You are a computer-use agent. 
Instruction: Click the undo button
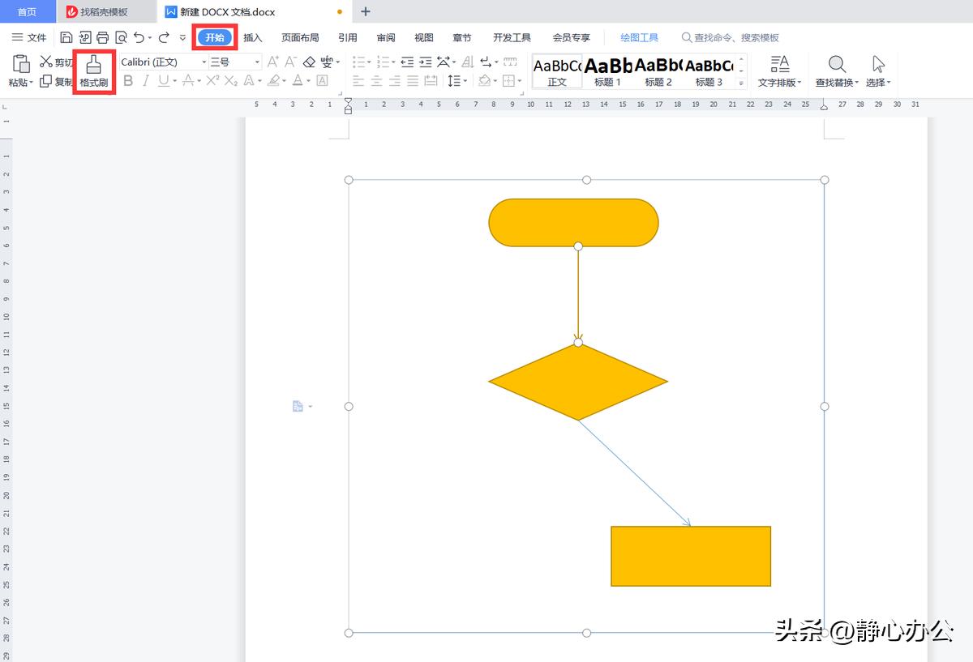pyautogui.click(x=138, y=36)
